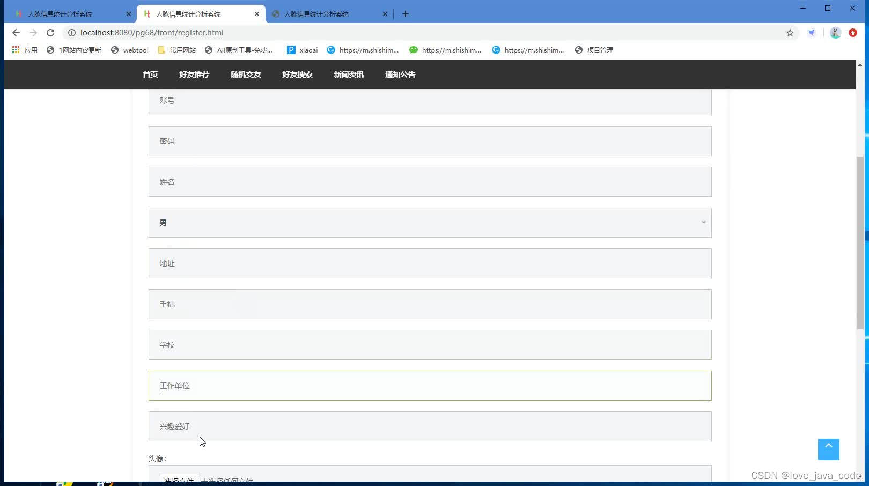Image resolution: width=869 pixels, height=486 pixels.
Task: Open the 1网站内容更新 bookmark
Action: 74,50
